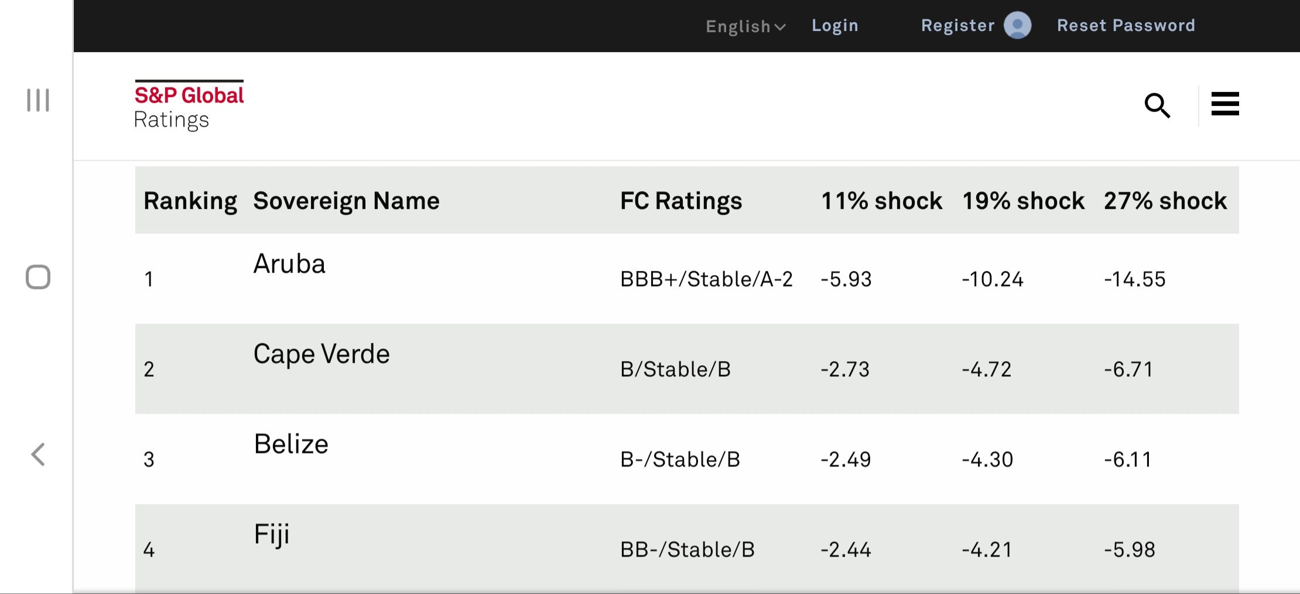Image resolution: width=1300 pixels, height=594 pixels.
Task: Select the Cape Verde sovereign name
Action: tap(321, 354)
